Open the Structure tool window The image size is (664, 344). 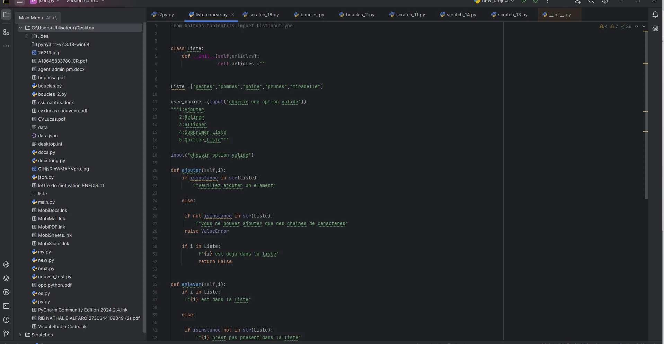click(x=6, y=32)
